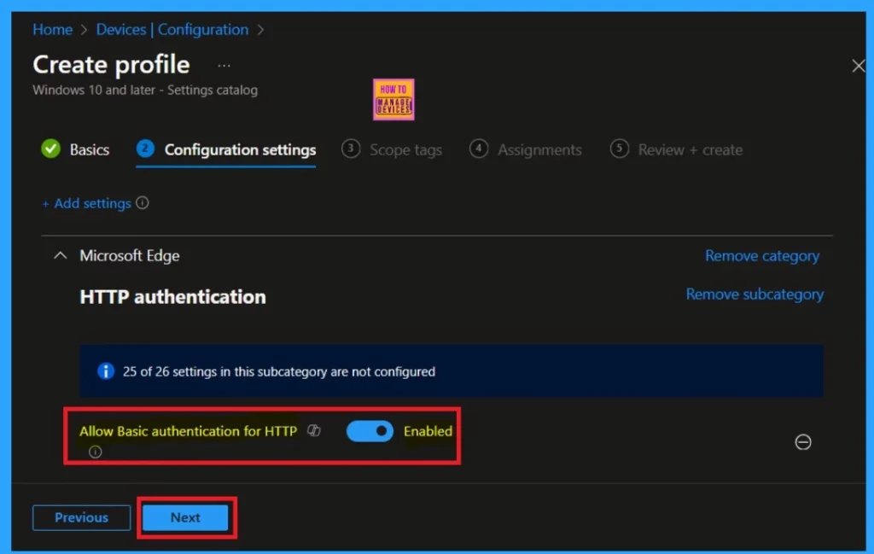
Task: Click the Next button
Action: click(x=185, y=518)
